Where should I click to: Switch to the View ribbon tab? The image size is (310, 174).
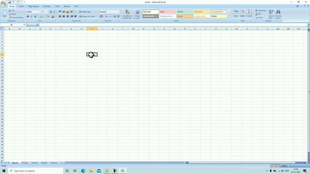tap(77, 6)
